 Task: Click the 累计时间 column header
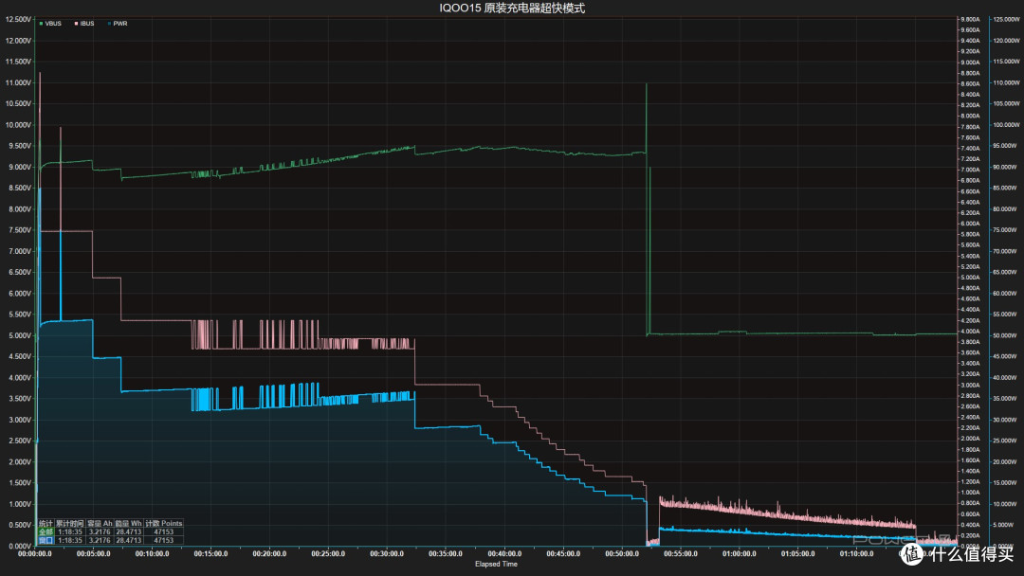point(70,523)
